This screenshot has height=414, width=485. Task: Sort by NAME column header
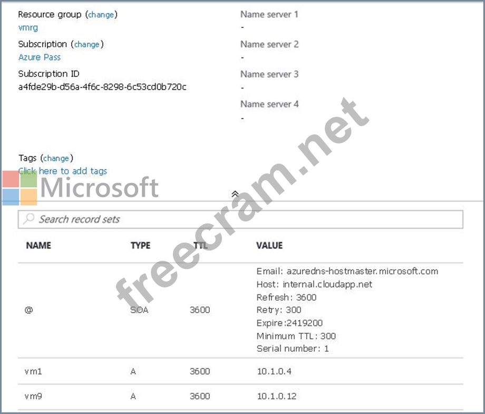(38, 245)
